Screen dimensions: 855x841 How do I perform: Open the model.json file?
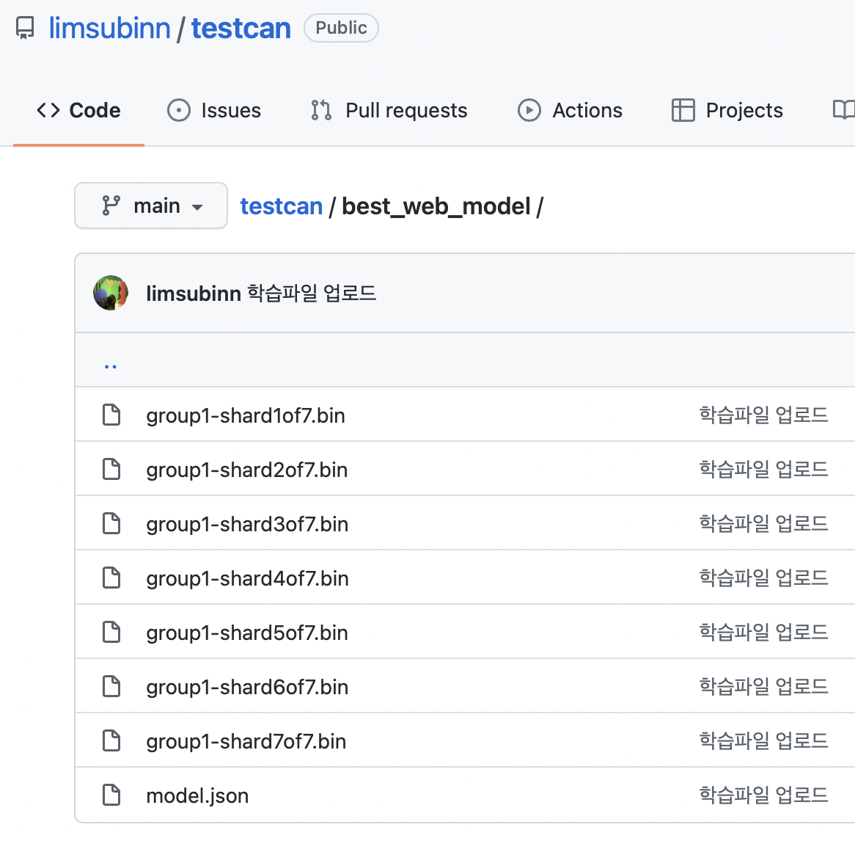click(x=197, y=796)
